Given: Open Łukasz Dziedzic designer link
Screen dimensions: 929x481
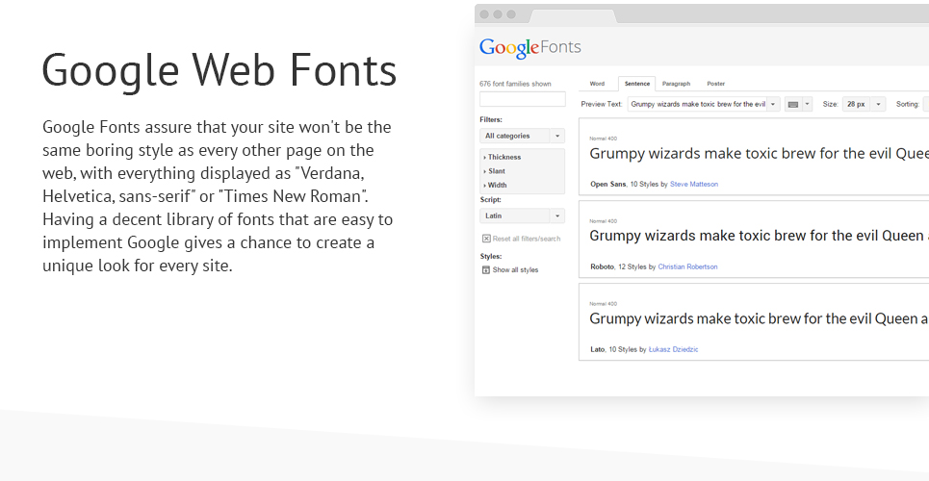Looking at the screenshot, I should pyautogui.click(x=673, y=349).
